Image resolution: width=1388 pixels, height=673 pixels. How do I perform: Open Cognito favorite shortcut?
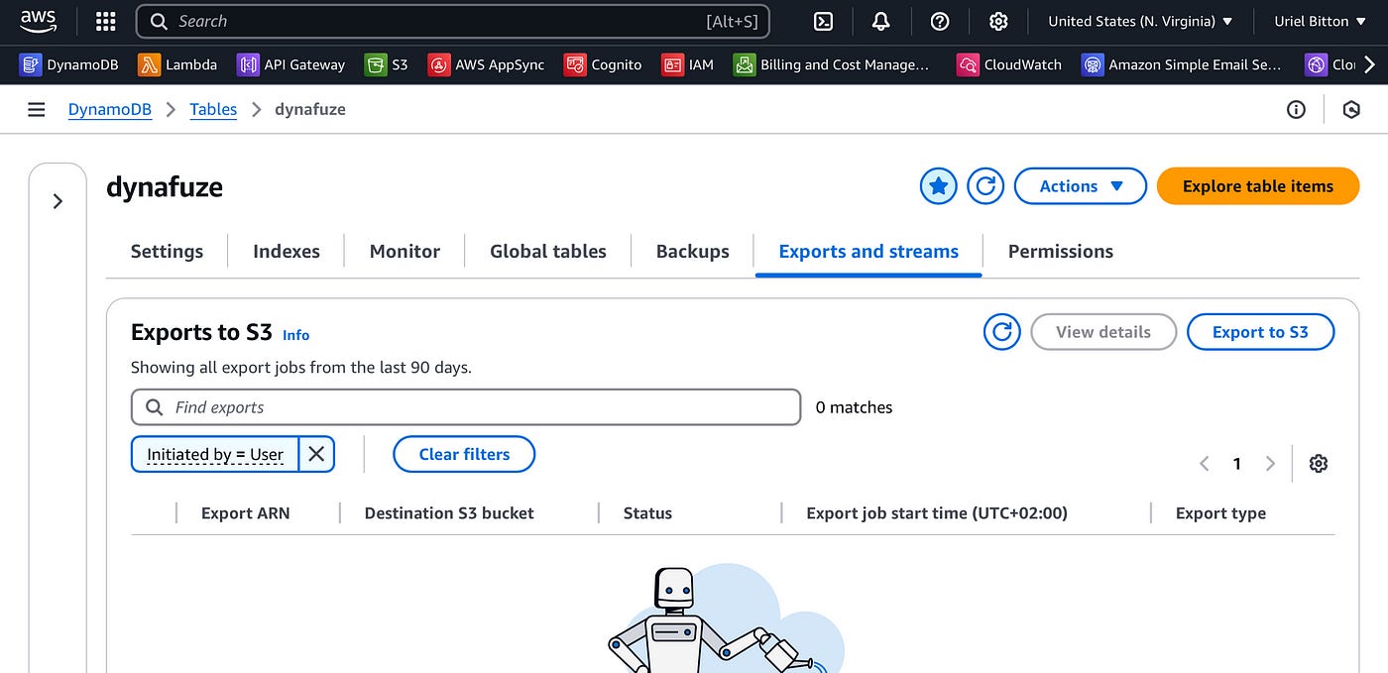coord(603,64)
